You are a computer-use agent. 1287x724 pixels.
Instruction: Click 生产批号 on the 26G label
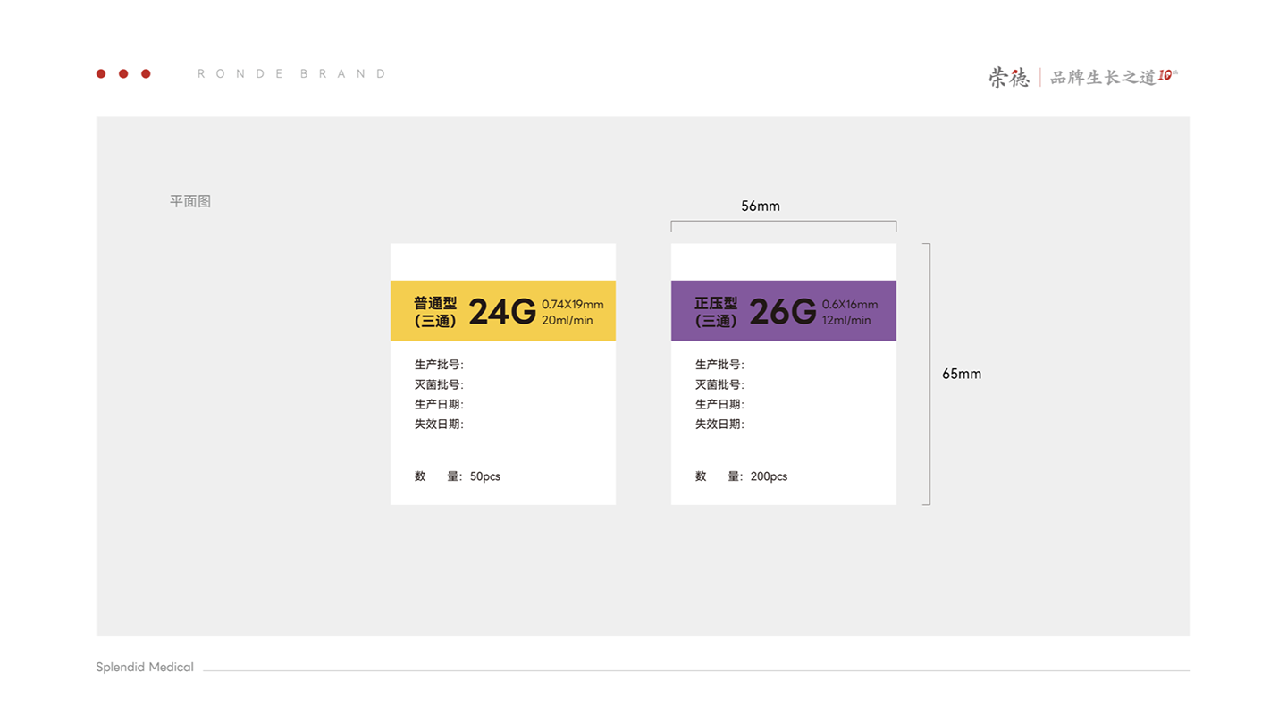[x=719, y=365]
